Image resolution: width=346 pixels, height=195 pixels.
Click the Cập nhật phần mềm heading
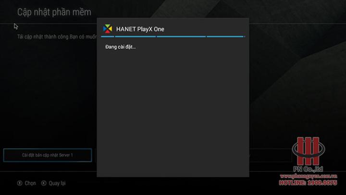54,12
